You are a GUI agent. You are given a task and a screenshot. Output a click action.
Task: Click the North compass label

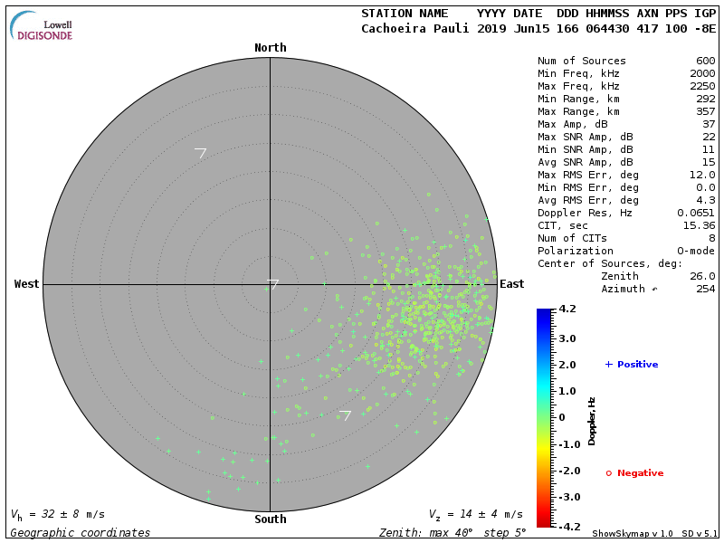[x=270, y=48]
